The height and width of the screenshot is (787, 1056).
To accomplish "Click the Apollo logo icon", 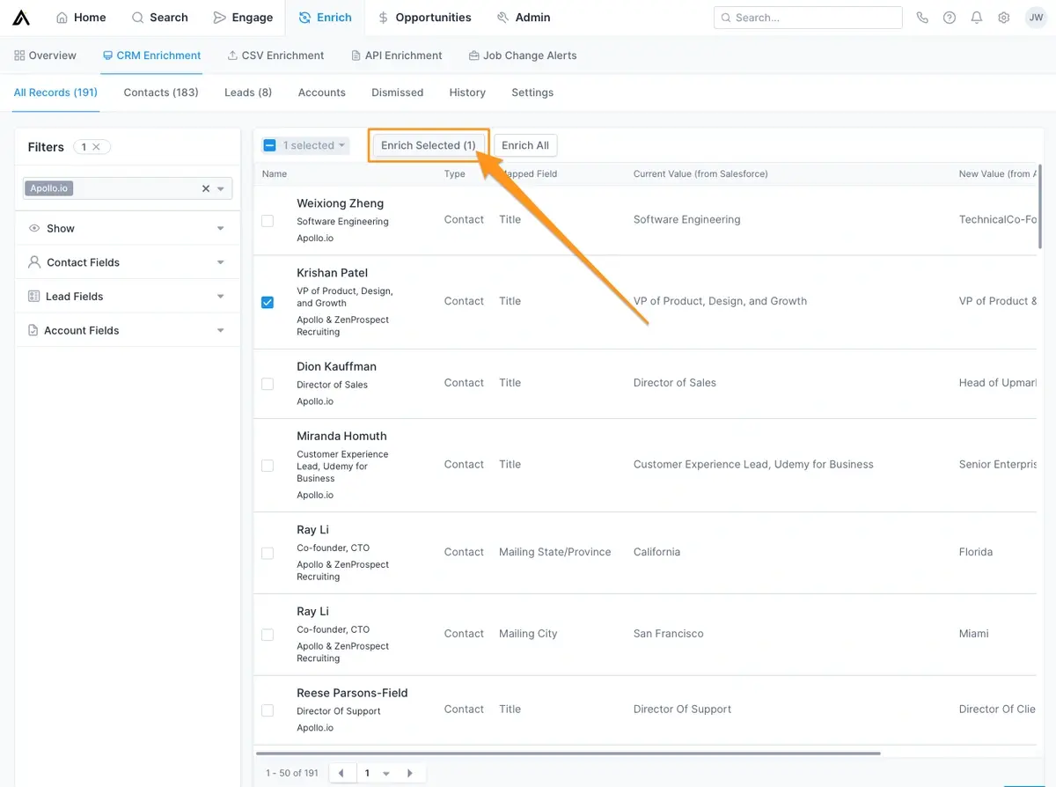I will pyautogui.click(x=21, y=18).
